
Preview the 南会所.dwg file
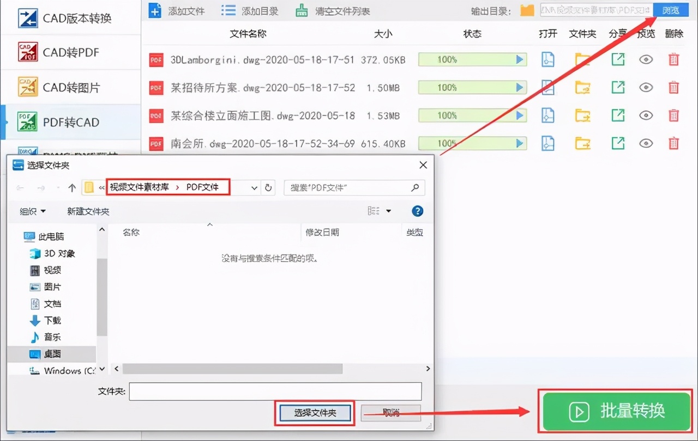coord(646,143)
